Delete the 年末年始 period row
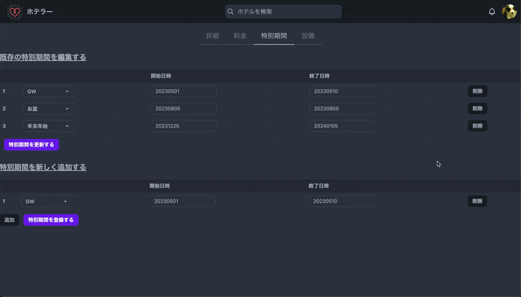This screenshot has height=297, width=521. click(x=477, y=126)
